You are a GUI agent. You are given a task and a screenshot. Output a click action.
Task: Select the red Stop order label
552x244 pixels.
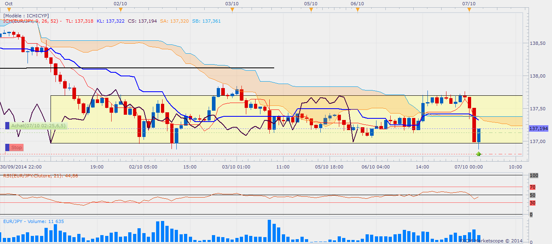coord(17,147)
